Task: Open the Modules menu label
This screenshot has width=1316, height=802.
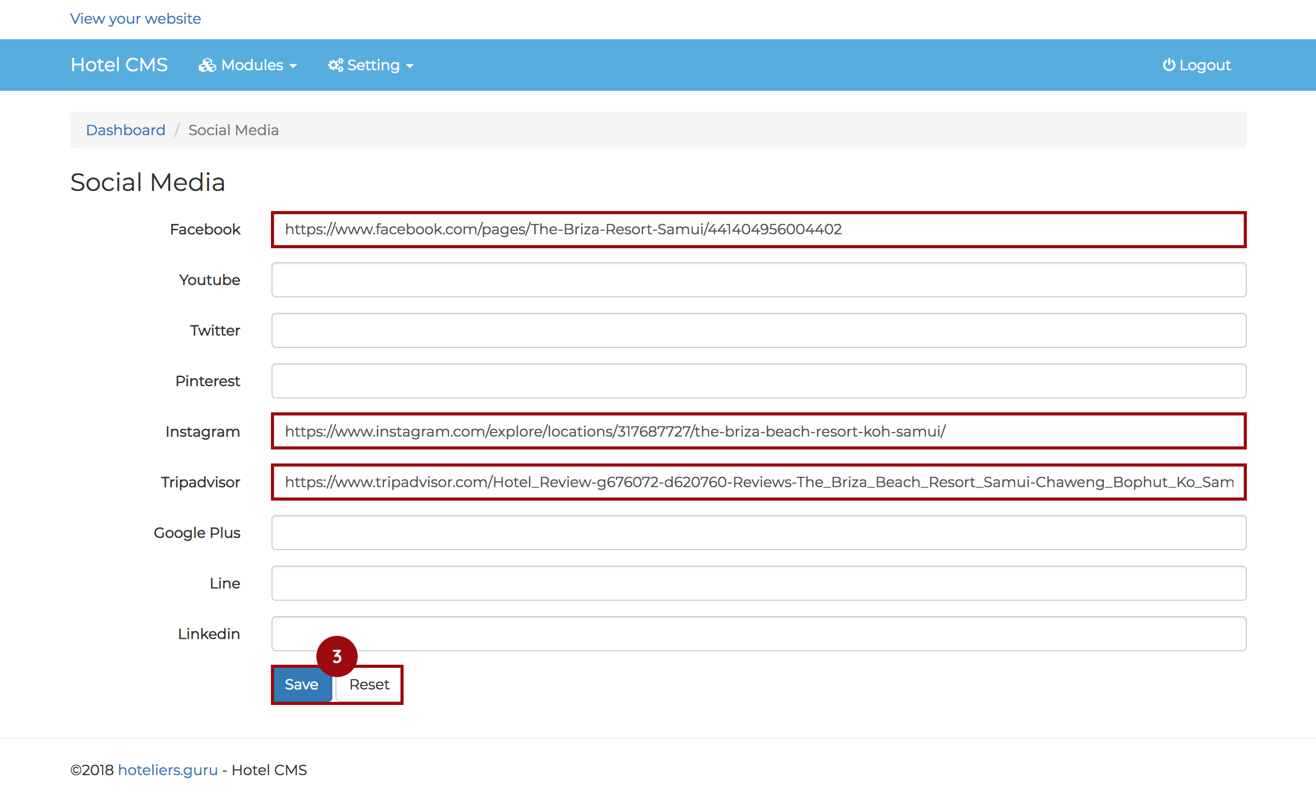Action: [x=252, y=65]
